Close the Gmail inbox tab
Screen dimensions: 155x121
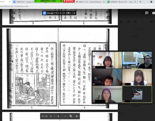104,2
